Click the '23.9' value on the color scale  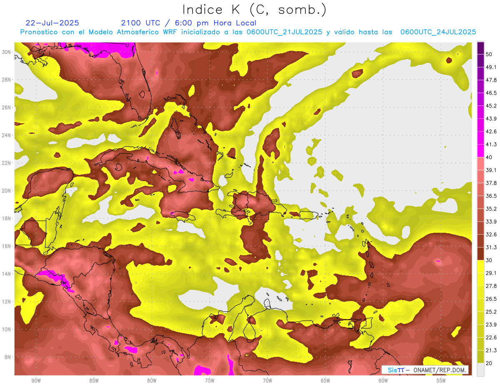491,325
